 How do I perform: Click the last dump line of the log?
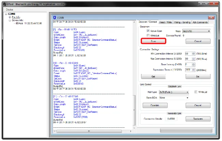pos(70,122)
